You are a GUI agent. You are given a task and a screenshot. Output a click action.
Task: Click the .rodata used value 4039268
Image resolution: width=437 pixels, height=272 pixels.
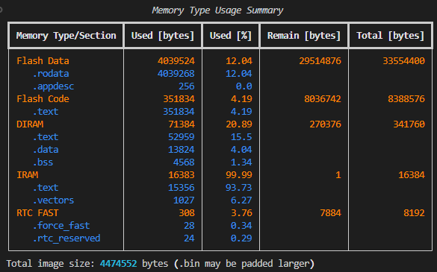pos(176,74)
